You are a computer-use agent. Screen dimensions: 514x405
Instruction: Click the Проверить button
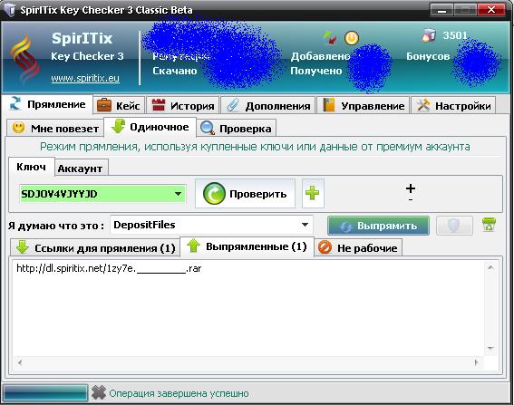pyautogui.click(x=245, y=193)
